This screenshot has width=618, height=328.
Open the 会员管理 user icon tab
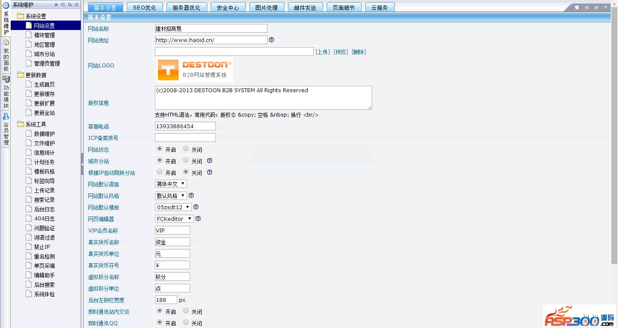pyautogui.click(x=6, y=129)
